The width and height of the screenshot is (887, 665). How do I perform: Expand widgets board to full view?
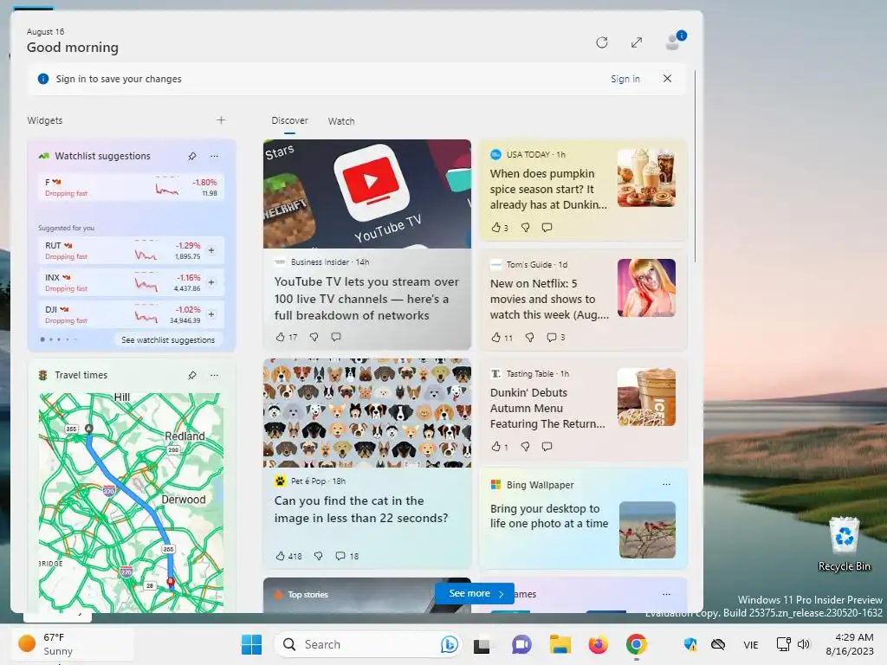pos(637,42)
